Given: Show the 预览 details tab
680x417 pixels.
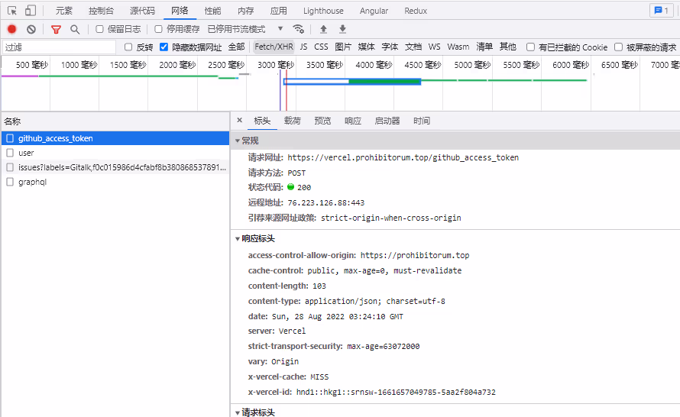Looking at the screenshot, I should point(322,121).
